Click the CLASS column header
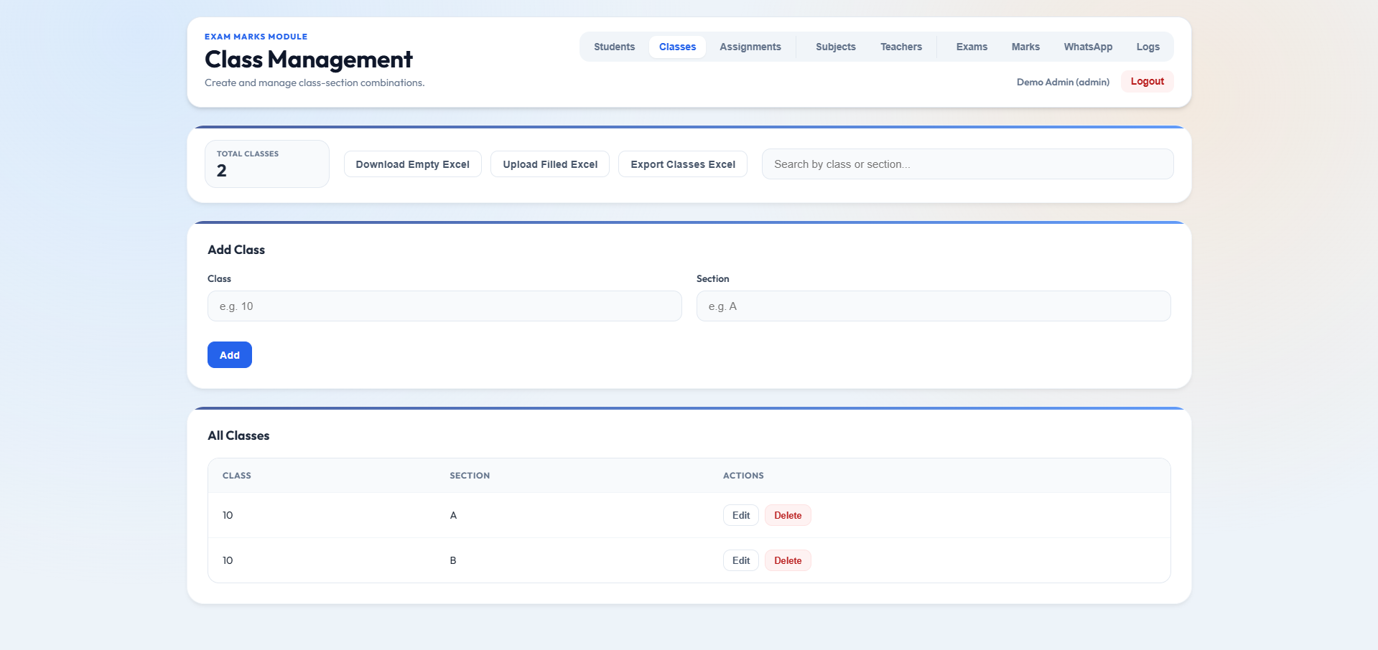 point(237,476)
